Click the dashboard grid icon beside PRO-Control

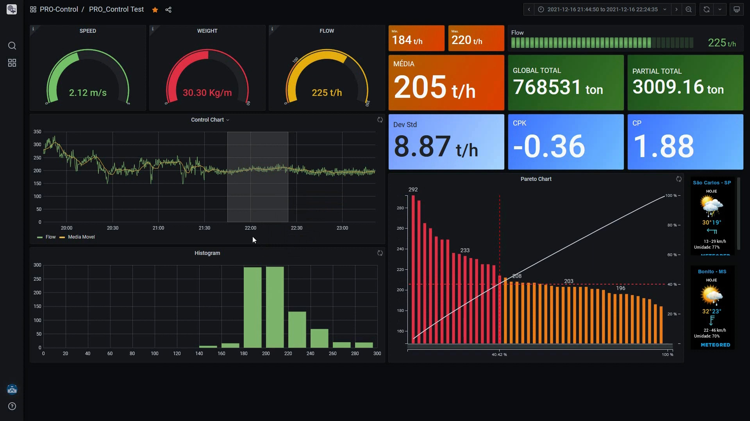(x=33, y=9)
